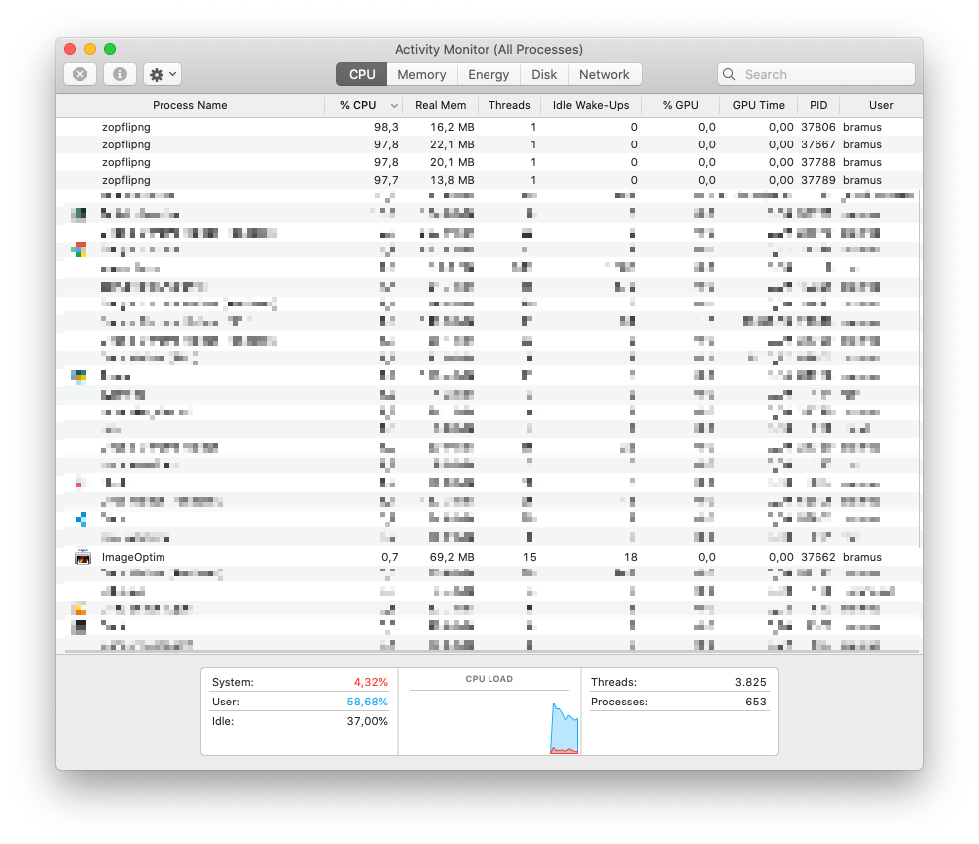Click the 22,1 MB memory value
Screen dimensions: 979x844
[452, 144]
